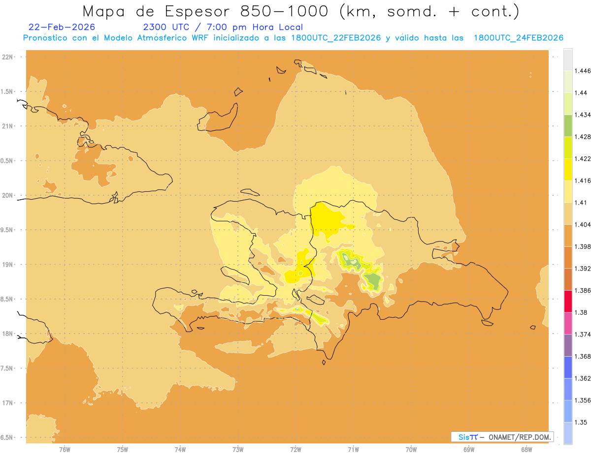Select the green 1.428–1.434 legend swatch
Image resolution: width=591 pixels, height=456 pixels.
tap(568, 125)
